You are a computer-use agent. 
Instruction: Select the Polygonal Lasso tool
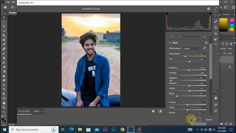4,26
